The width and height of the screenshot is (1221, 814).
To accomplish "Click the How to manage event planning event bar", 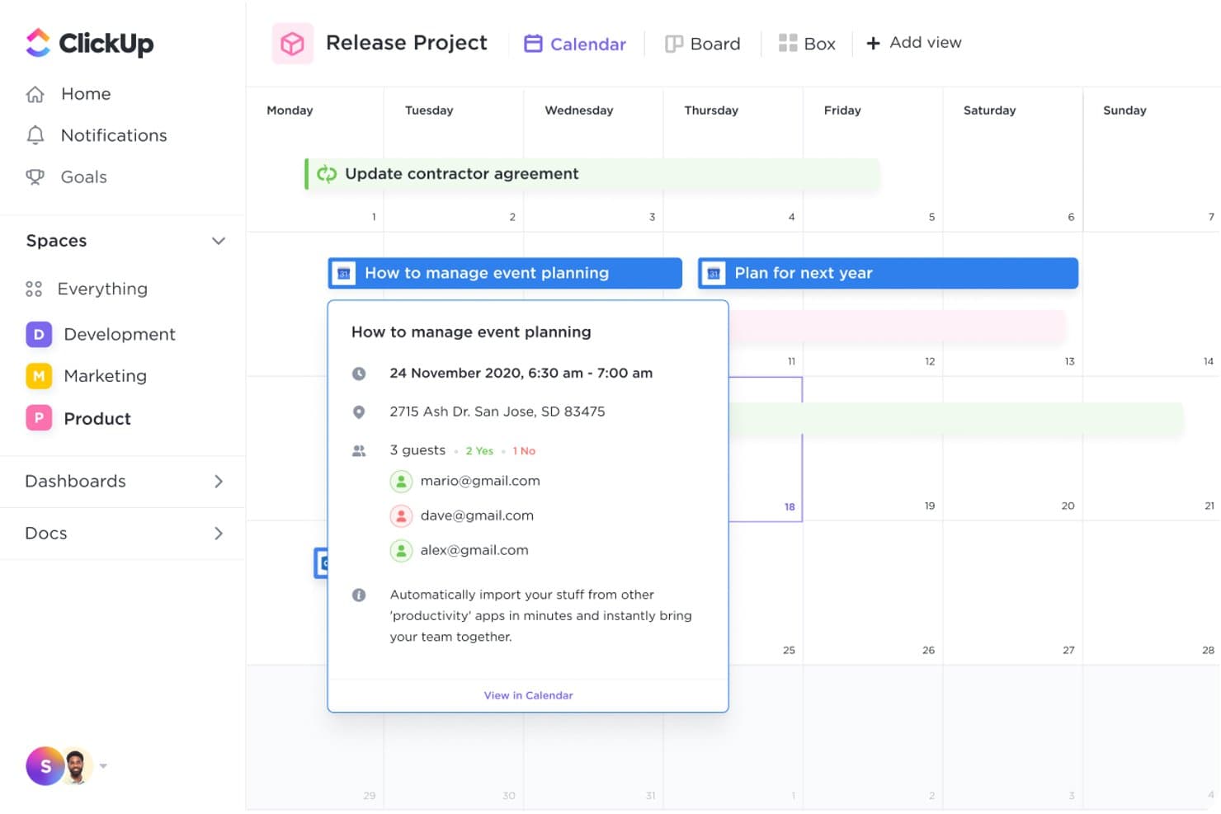I will click(505, 273).
